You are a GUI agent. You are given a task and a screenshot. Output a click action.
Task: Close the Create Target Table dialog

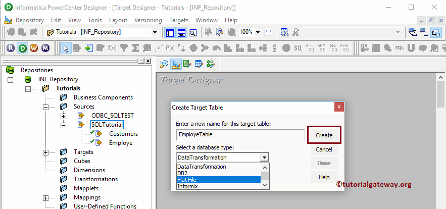tap(339, 107)
